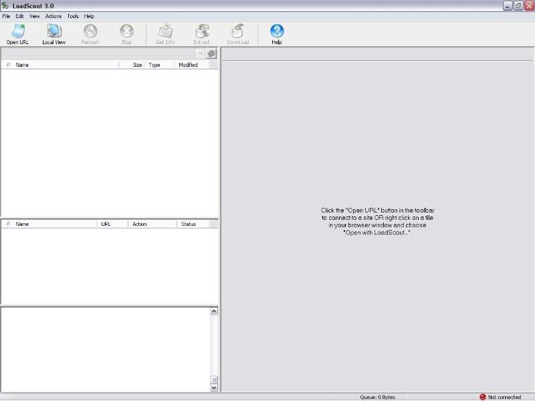
Task: Click the sort mark icon in file list header
Action: pos(8,65)
